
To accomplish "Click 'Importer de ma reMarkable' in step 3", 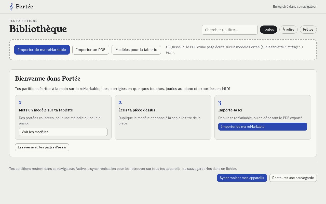I will [x=263, y=126].
